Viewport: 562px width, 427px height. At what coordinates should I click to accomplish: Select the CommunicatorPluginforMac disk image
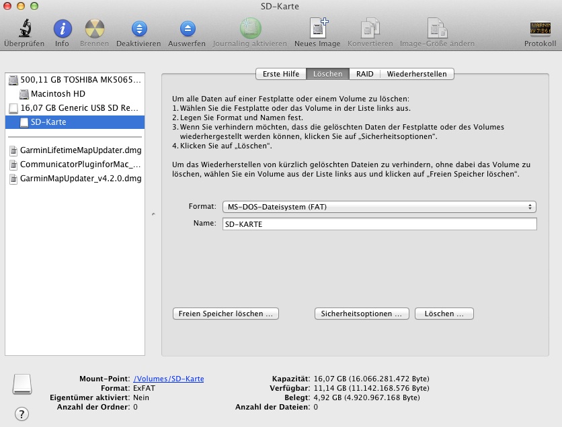tap(75, 164)
